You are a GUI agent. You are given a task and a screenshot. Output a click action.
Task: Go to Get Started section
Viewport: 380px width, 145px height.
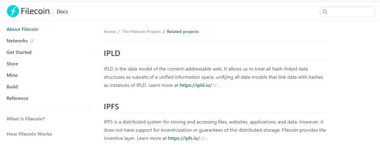point(19,52)
